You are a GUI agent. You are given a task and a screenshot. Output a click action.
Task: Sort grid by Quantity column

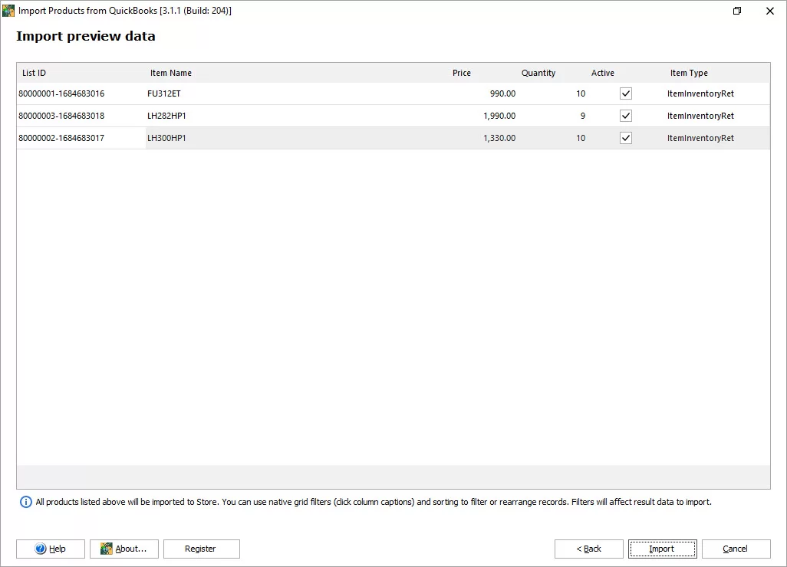[538, 73]
